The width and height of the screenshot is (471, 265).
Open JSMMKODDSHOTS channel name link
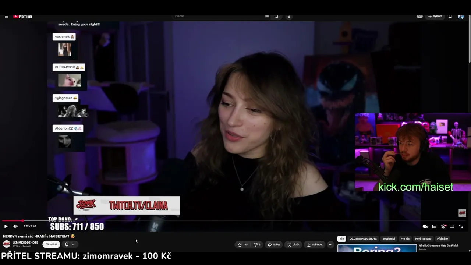pos(25,243)
